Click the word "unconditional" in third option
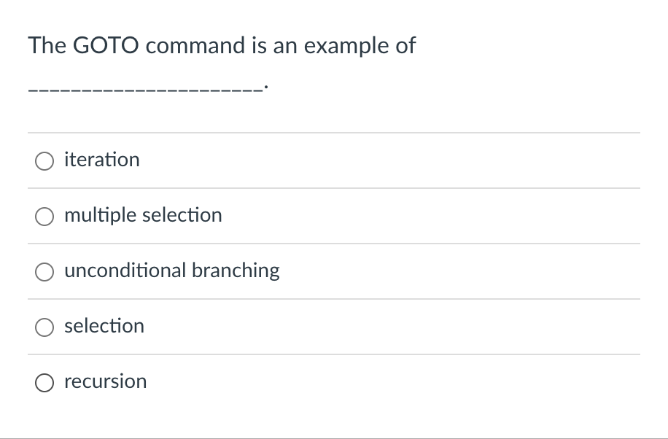 coord(125,271)
